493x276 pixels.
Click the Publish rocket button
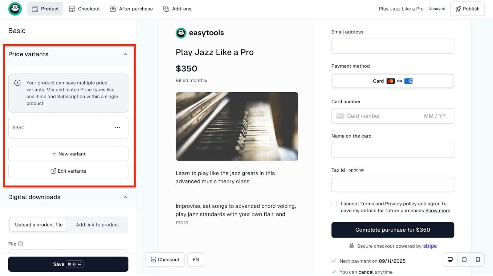point(467,9)
